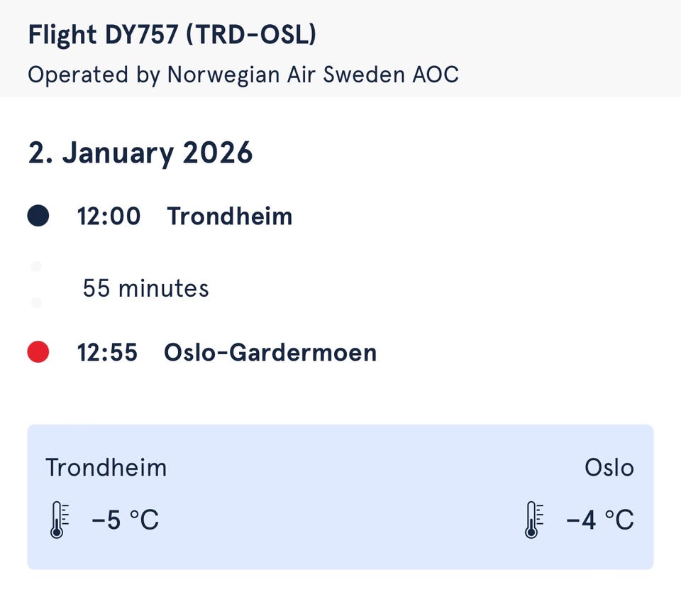Image resolution: width=681 pixels, height=597 pixels.
Task: Click the Oslo label in weather card
Action: (x=609, y=468)
